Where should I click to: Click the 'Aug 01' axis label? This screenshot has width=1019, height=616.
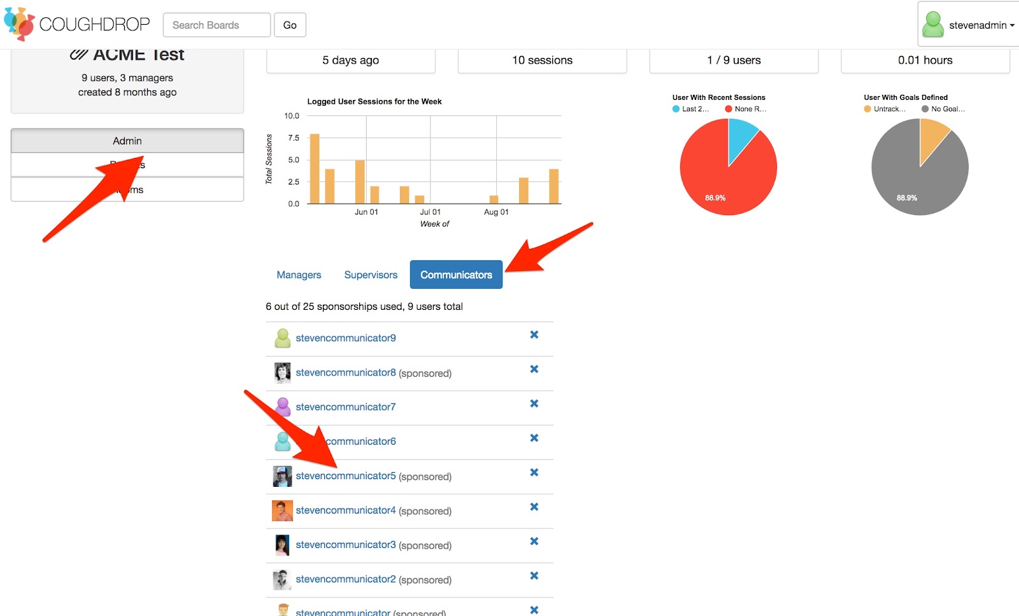(496, 212)
